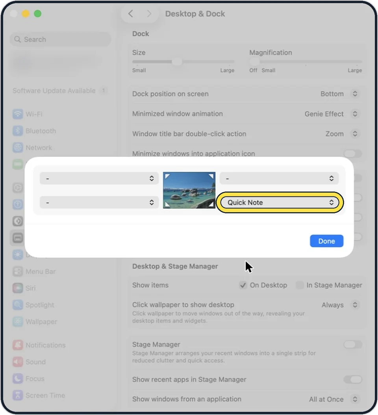Open the Menu Bar icon in sidebar
Screen dimensions: 378x415
tap(18, 271)
